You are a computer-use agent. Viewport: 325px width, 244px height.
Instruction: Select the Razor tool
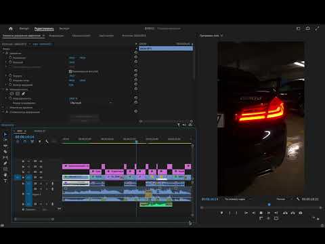[5, 152]
